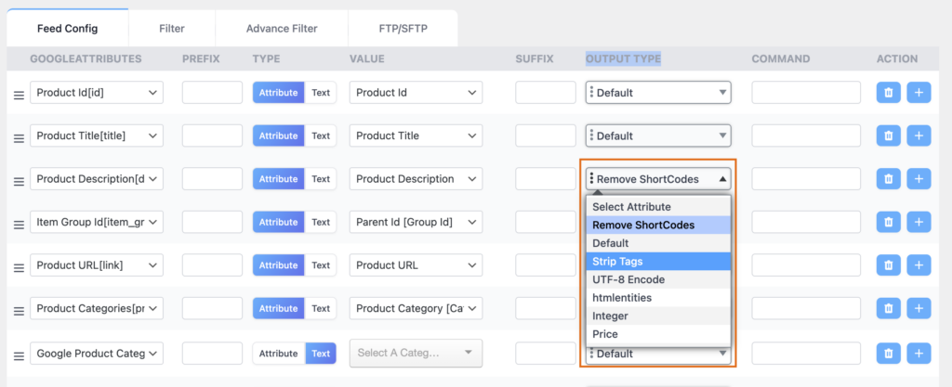
Task: Add a row after Google Product Category
Action: pyautogui.click(x=919, y=353)
